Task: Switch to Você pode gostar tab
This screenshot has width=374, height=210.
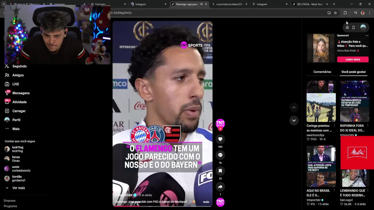Action: point(354,72)
